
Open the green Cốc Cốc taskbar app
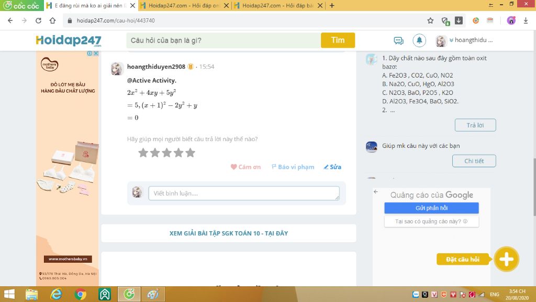point(129,294)
